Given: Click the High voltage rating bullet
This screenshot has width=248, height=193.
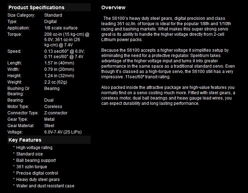Looking at the screenshot, I should (34, 148).
